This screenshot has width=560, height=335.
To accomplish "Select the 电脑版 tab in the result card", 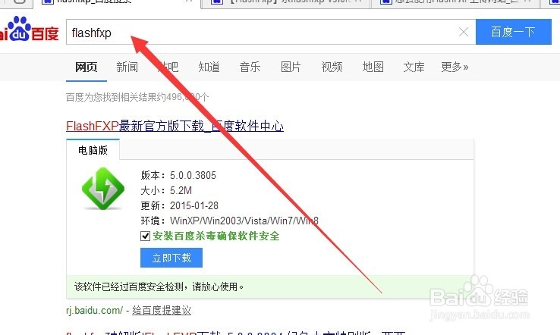I will pos(93,150).
